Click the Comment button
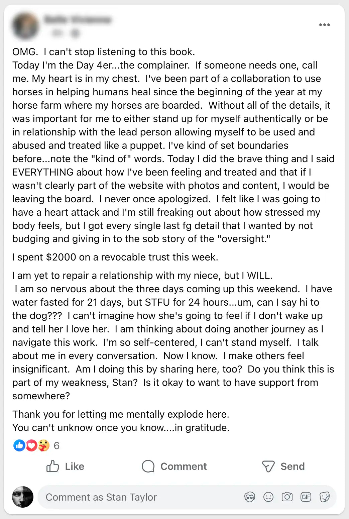This screenshot has width=349, height=519. [174, 466]
